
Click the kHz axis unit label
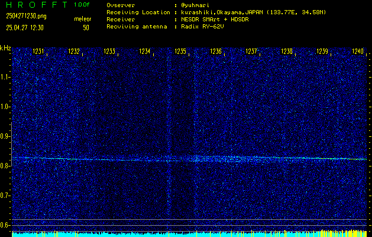tap(5, 48)
